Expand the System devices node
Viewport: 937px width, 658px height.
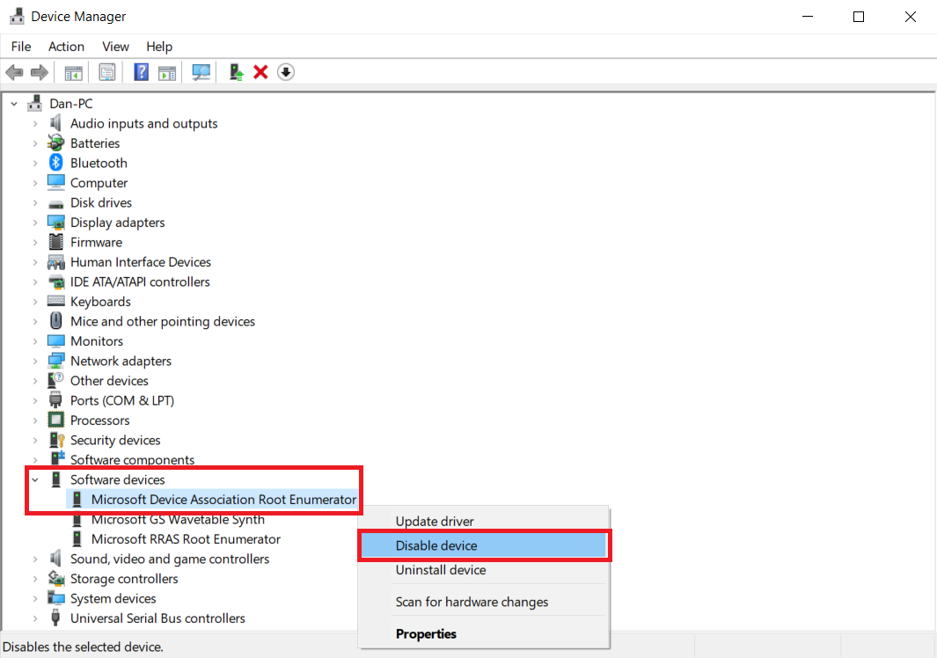pos(35,598)
